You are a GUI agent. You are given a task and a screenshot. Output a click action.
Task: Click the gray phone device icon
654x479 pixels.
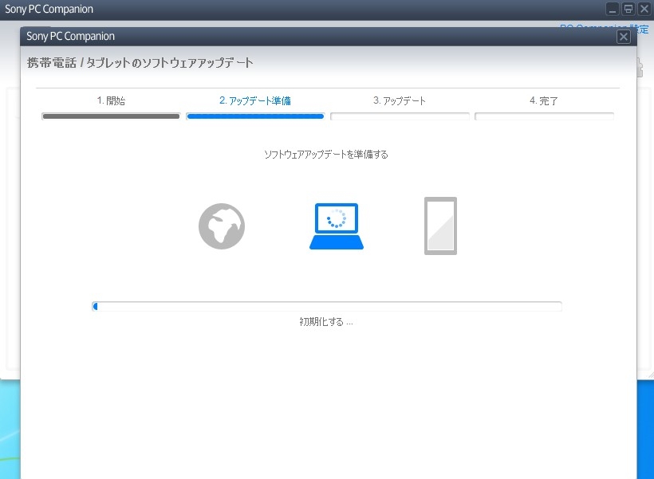click(440, 226)
